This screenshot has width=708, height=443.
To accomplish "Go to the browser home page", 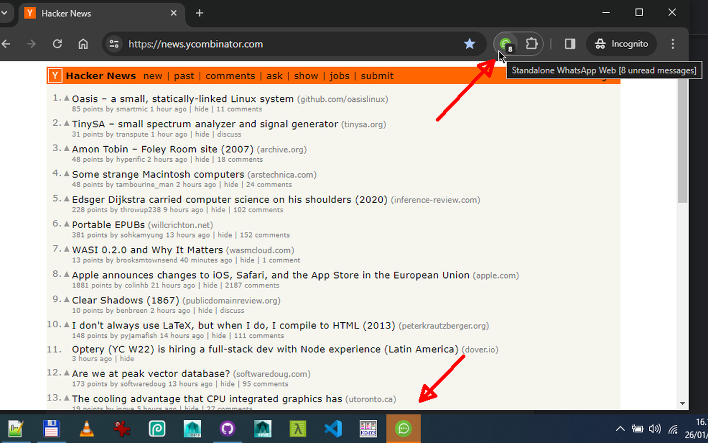I will [83, 44].
